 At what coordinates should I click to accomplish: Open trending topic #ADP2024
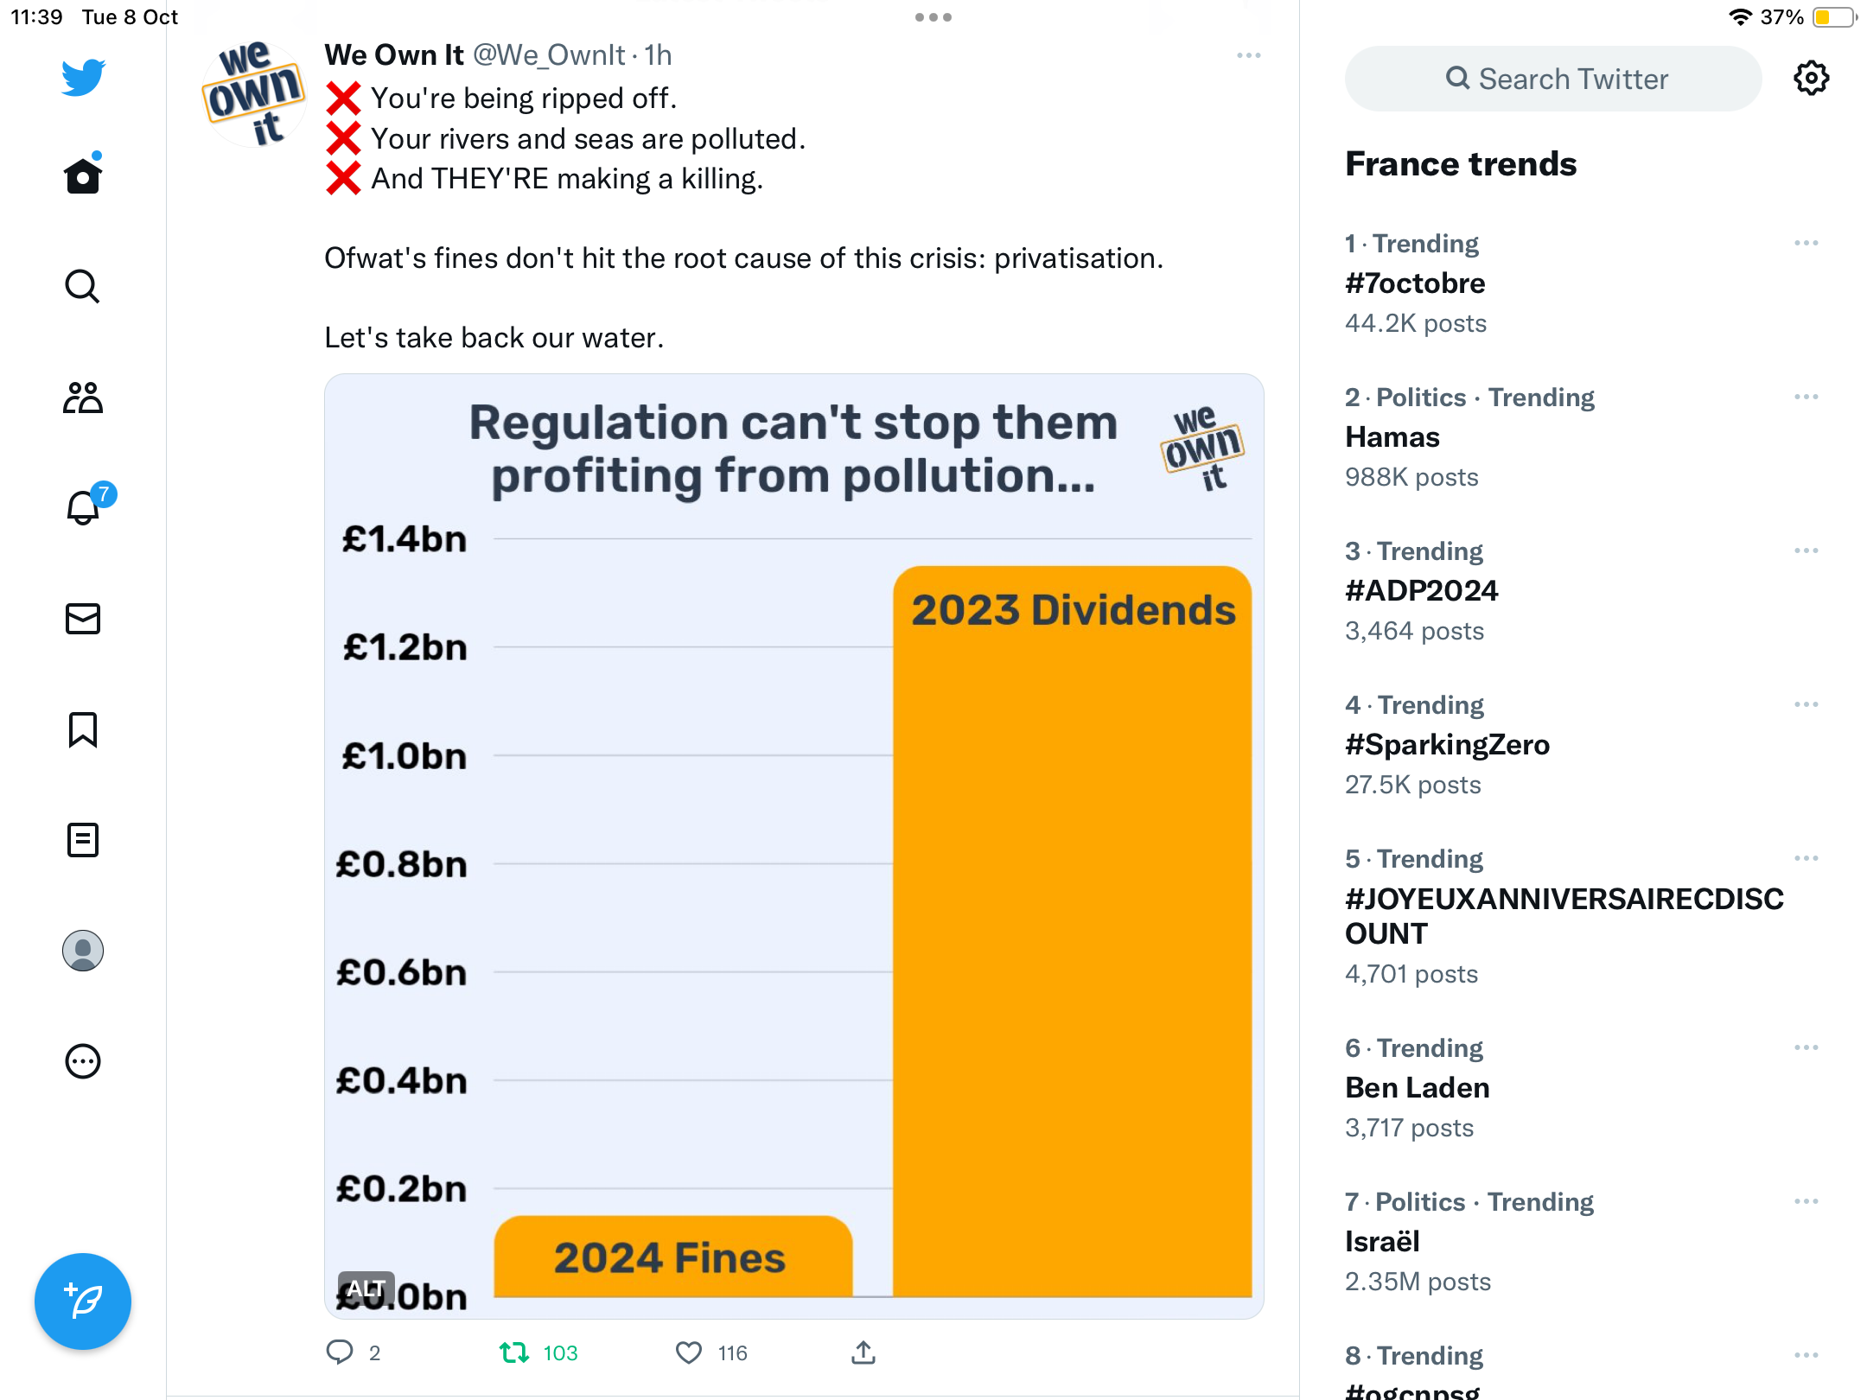pos(1422,591)
